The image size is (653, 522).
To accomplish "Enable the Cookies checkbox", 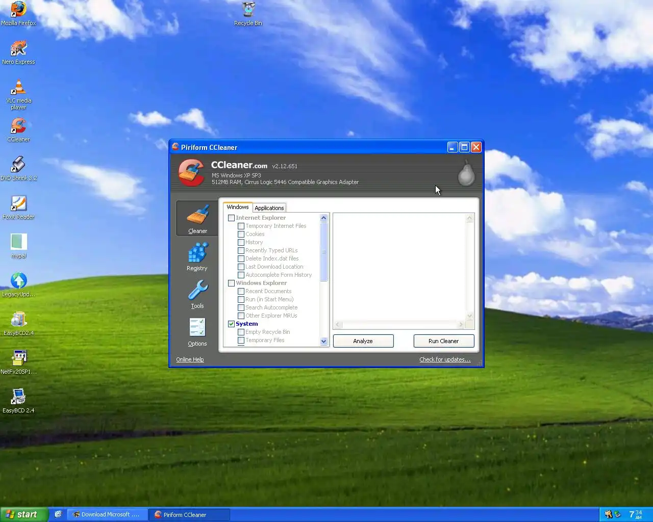I will [241, 234].
